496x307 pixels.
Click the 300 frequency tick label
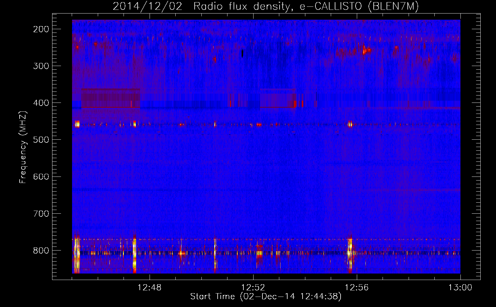point(41,66)
